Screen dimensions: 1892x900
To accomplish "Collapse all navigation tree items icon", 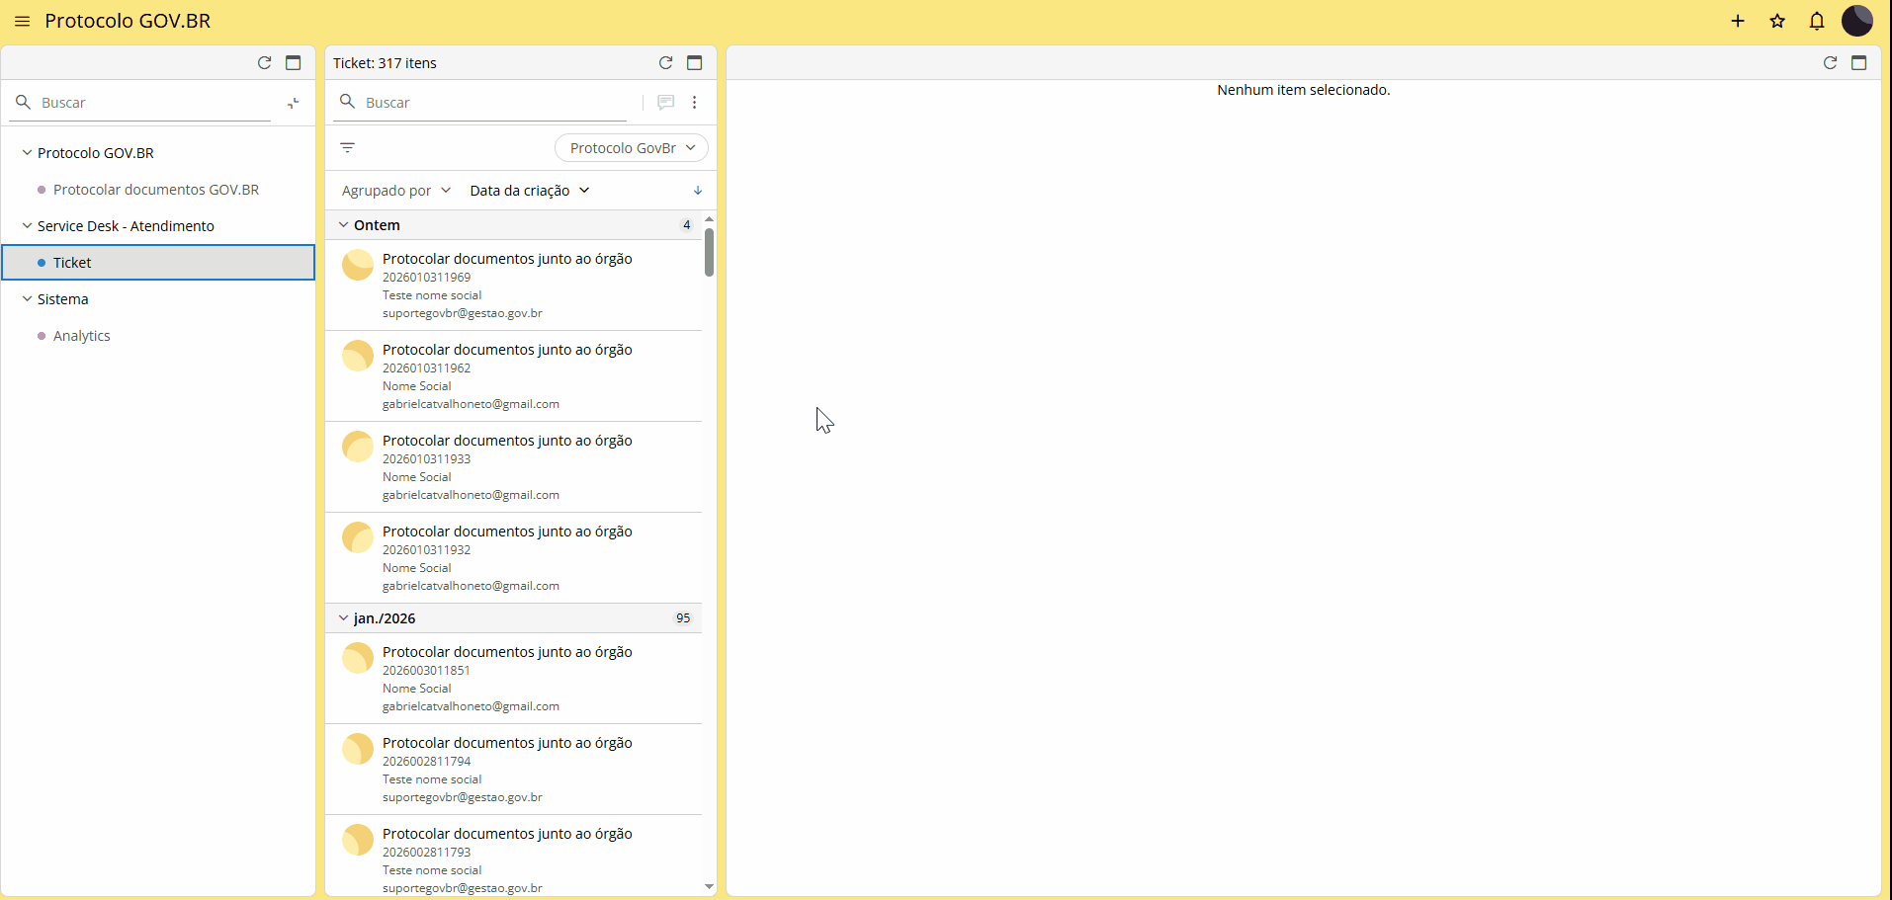I will coord(293,103).
